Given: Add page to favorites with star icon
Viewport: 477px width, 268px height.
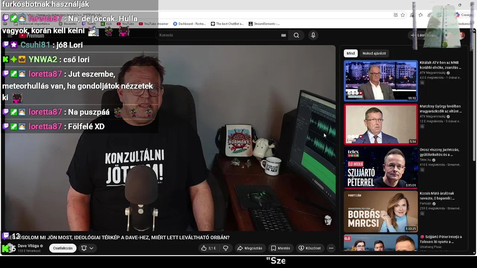Looking at the screenshot, I should (402, 15).
